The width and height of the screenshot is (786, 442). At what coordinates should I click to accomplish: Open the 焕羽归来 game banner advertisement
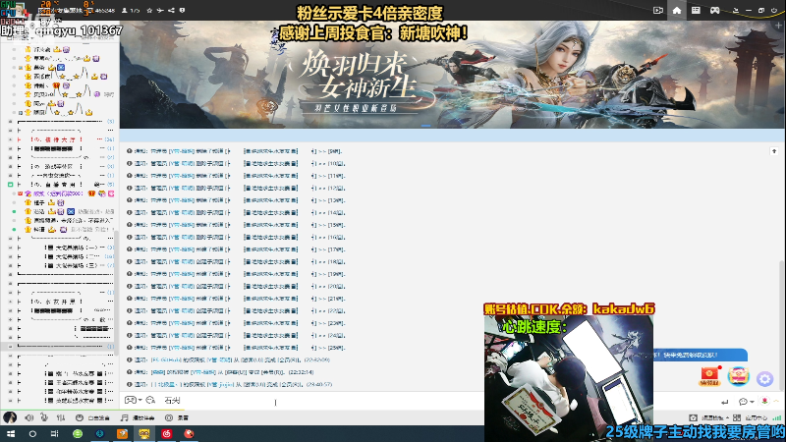coord(452,75)
